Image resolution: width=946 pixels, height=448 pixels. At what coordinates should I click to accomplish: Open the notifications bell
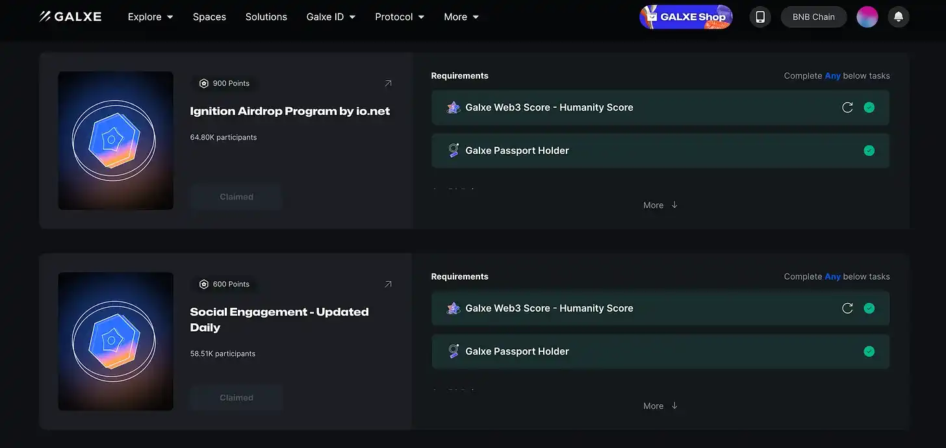point(899,17)
